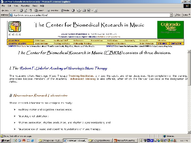Open the Neuroscience Research Laboratories heading link
Viewport: 191px width, 143px height.
[x=40, y=95]
